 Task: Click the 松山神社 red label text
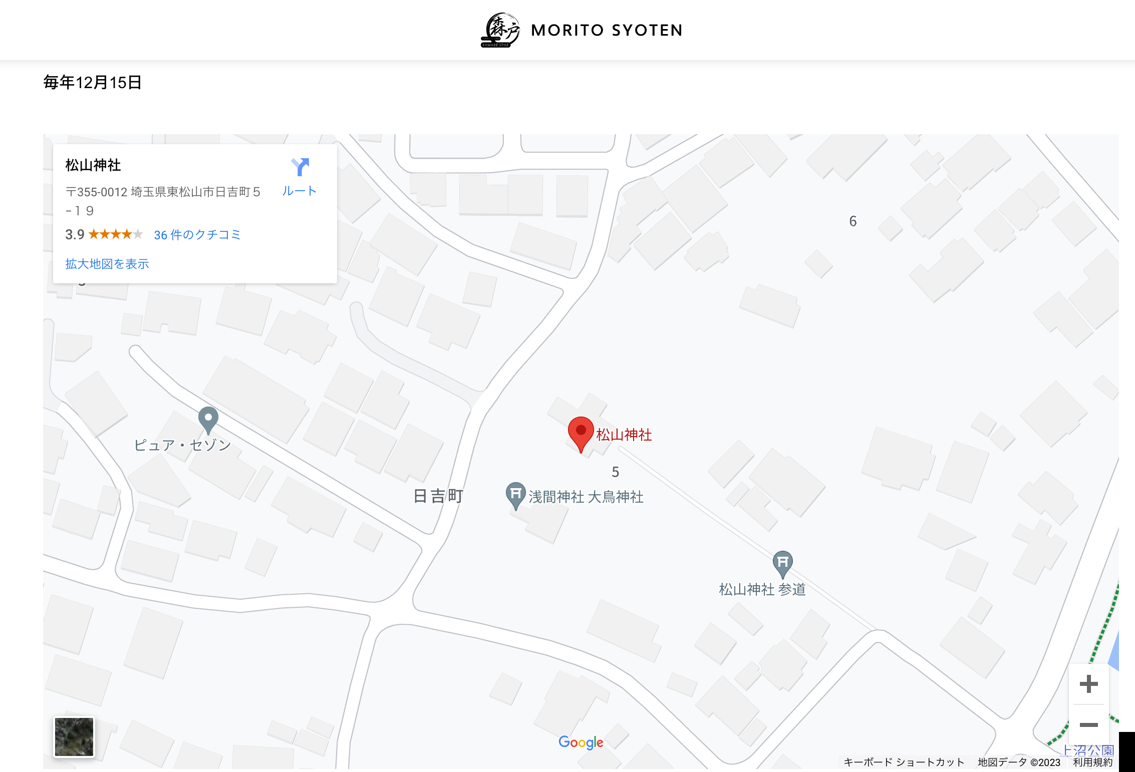point(624,435)
